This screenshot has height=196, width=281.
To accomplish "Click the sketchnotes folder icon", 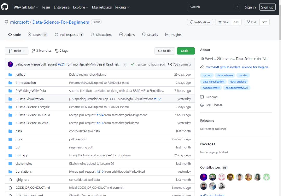I will pos(10,164).
